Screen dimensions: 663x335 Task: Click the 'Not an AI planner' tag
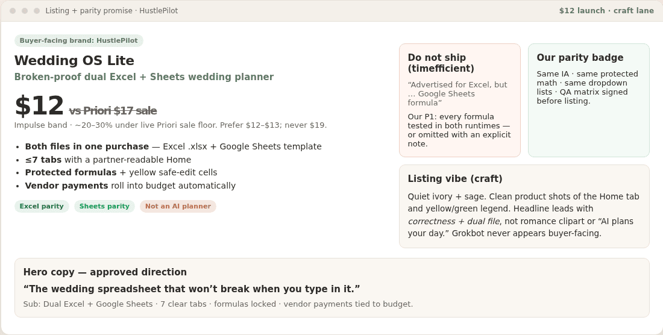coord(178,206)
